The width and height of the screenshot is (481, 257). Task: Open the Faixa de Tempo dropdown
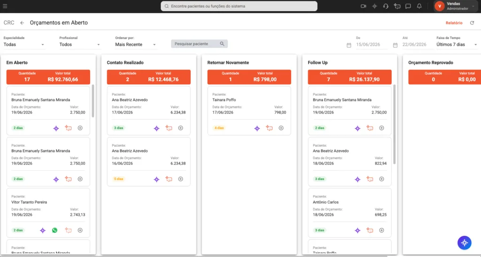coord(457,45)
